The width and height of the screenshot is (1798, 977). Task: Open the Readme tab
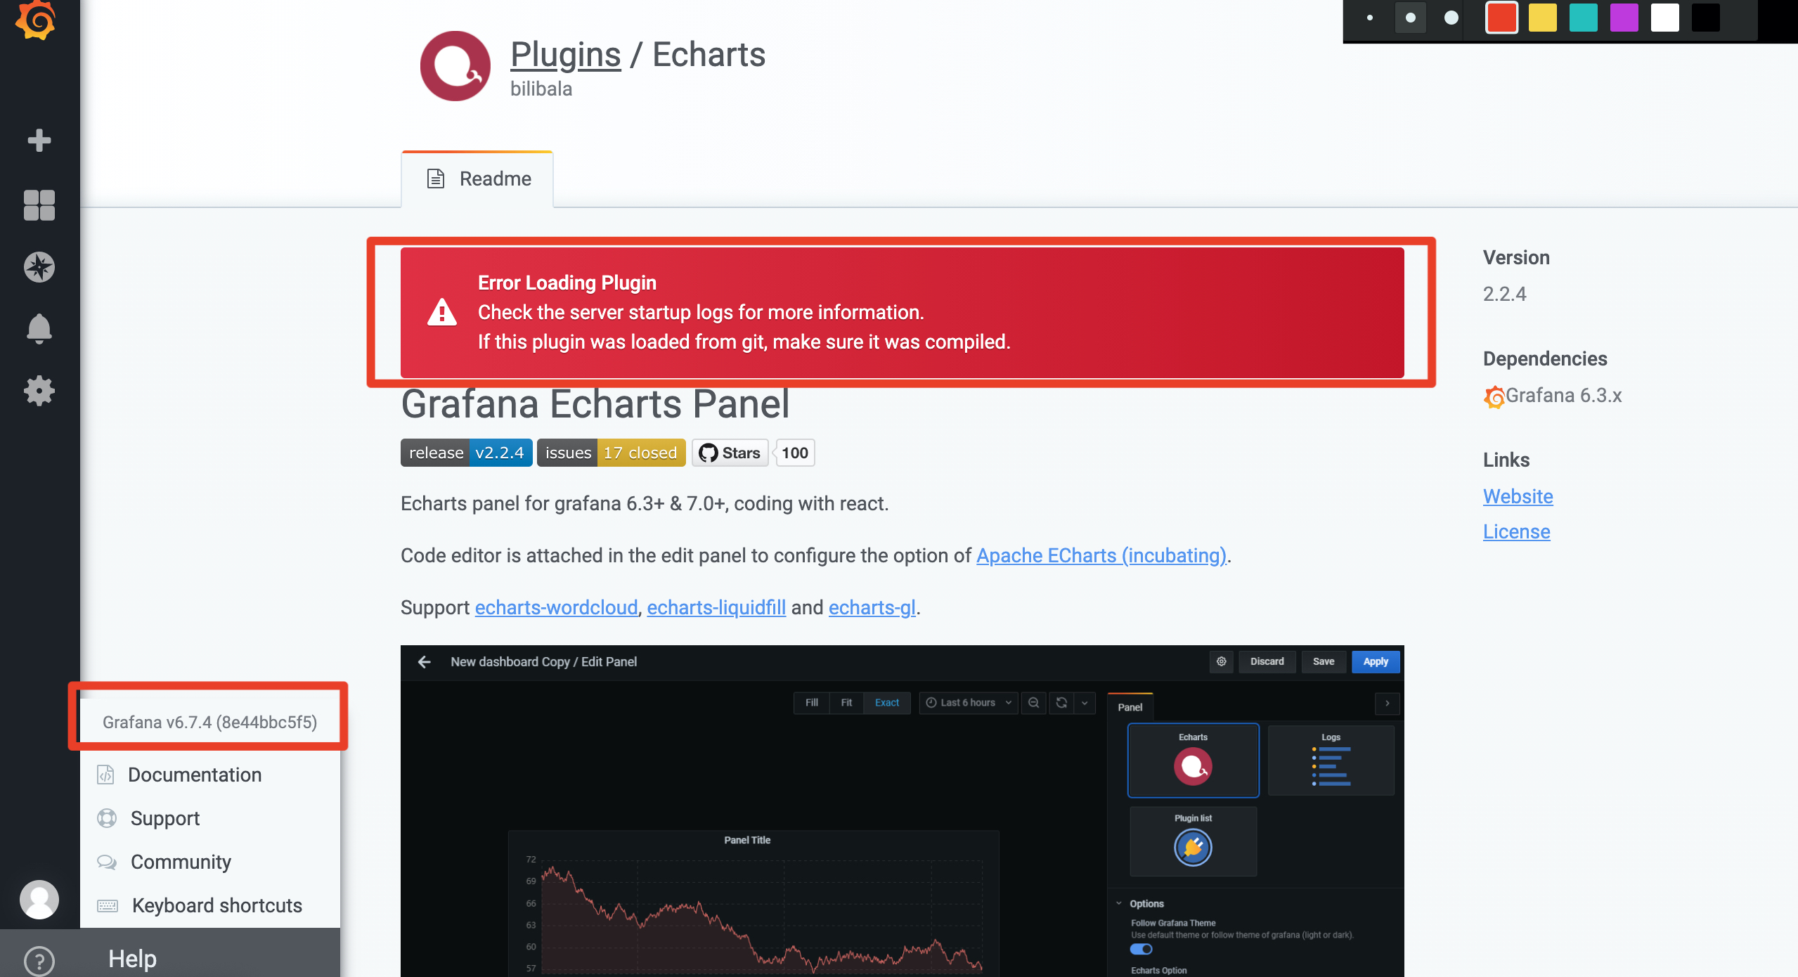(x=477, y=179)
